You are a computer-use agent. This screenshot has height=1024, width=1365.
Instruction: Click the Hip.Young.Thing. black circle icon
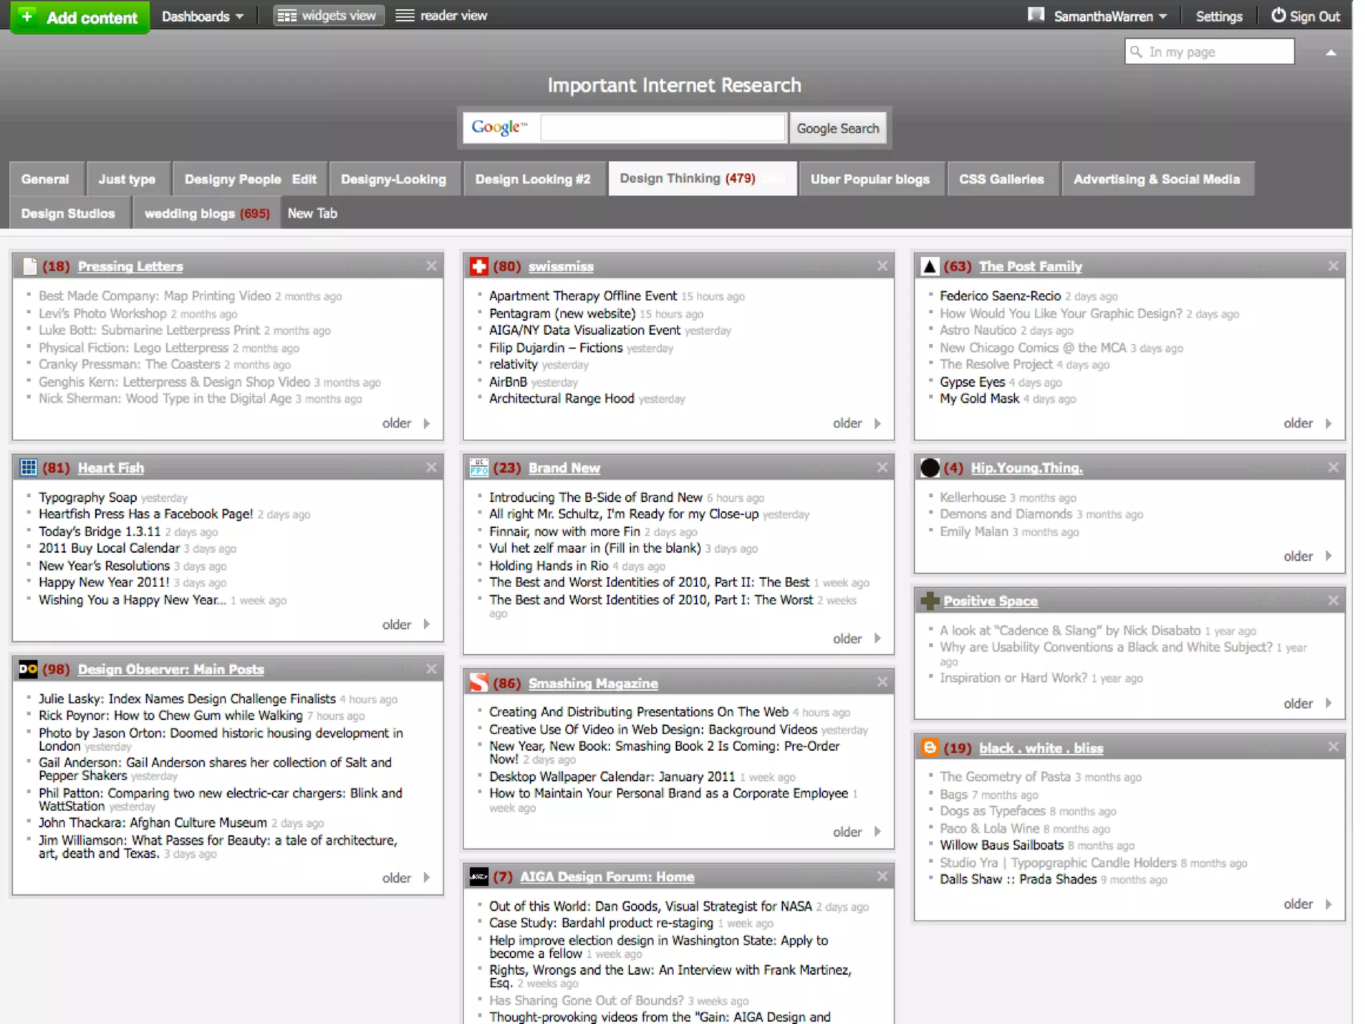pyautogui.click(x=930, y=468)
